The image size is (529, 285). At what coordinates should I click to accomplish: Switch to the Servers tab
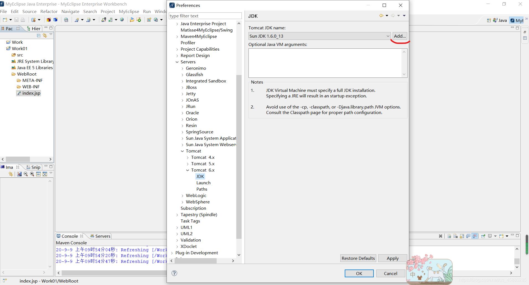pyautogui.click(x=100, y=236)
